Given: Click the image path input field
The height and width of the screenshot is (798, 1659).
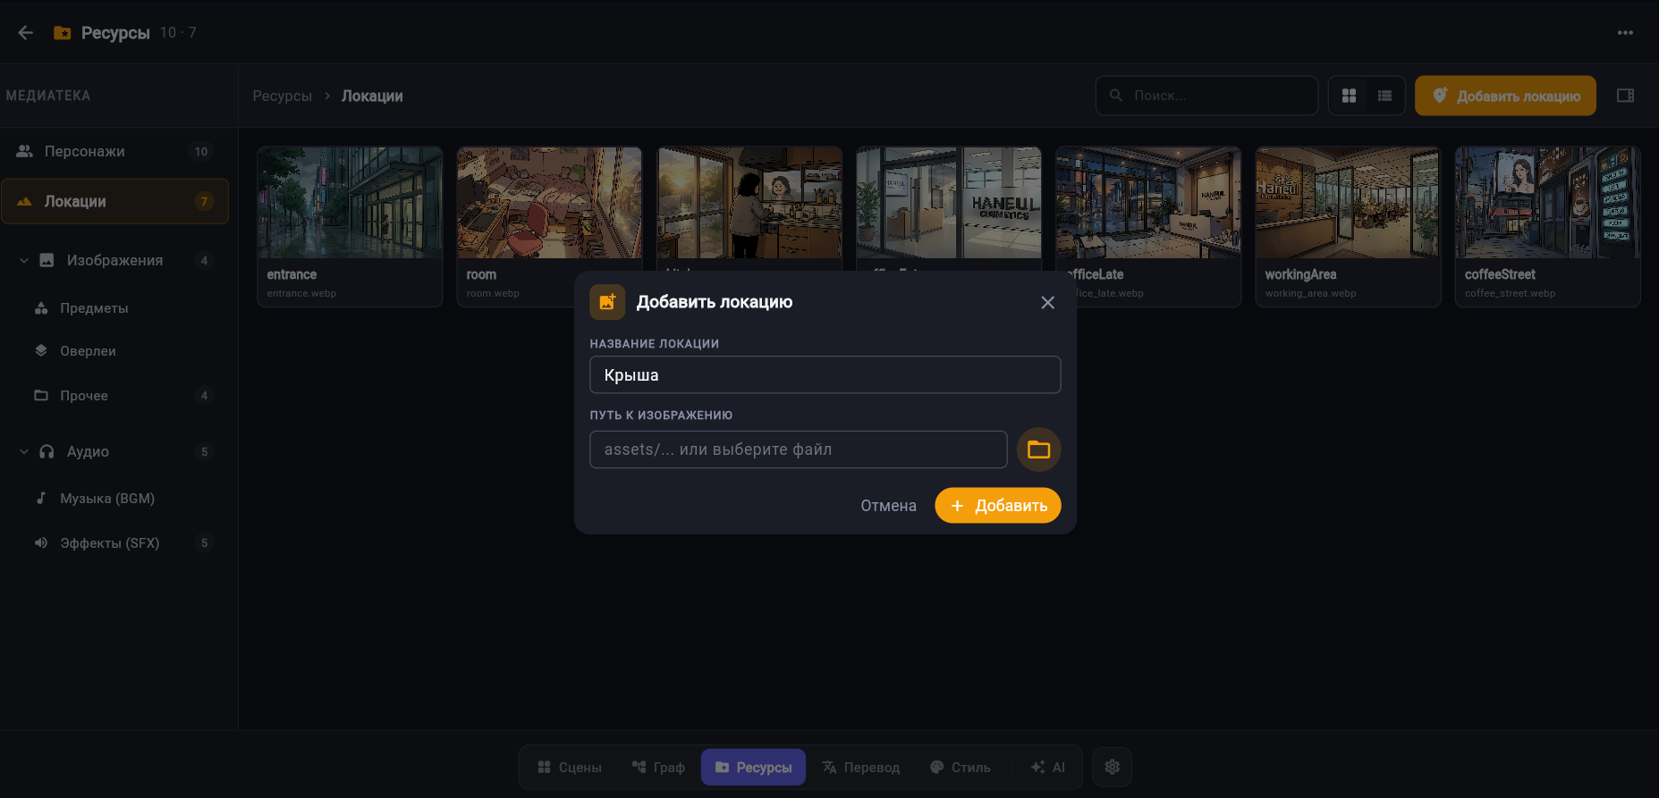Looking at the screenshot, I should tap(799, 449).
